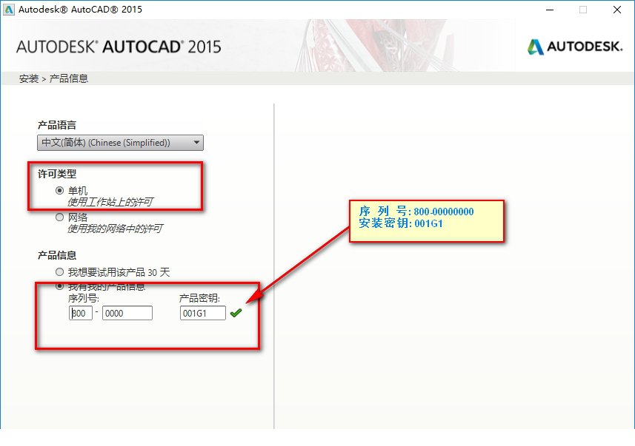Choose the 30-day trial option 我想要试用该产品
Viewport: 635px width, 446px height.
tap(59, 272)
